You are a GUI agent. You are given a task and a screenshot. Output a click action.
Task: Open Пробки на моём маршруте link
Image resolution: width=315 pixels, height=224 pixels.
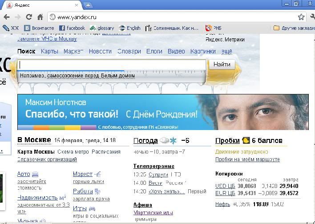(x=247, y=159)
